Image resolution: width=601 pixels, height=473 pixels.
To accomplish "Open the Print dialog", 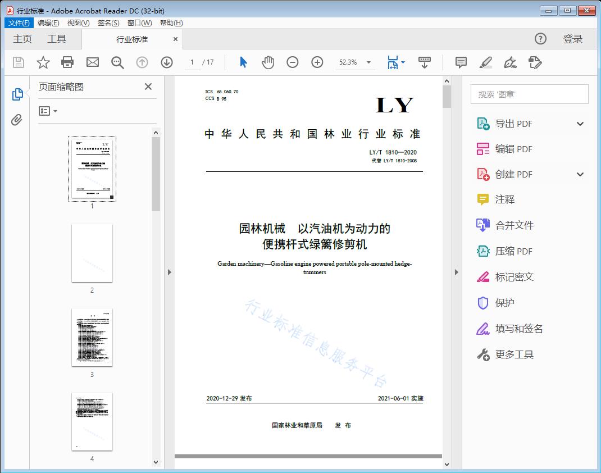I will [x=67, y=62].
